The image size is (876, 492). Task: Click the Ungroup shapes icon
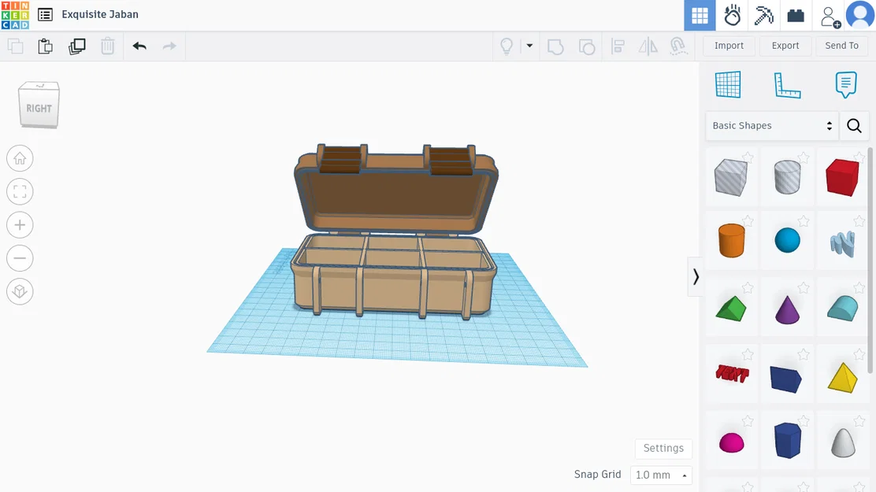pyautogui.click(x=587, y=46)
